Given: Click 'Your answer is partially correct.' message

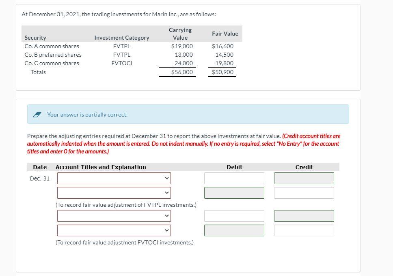Looking at the screenshot, I should tap(87, 115).
